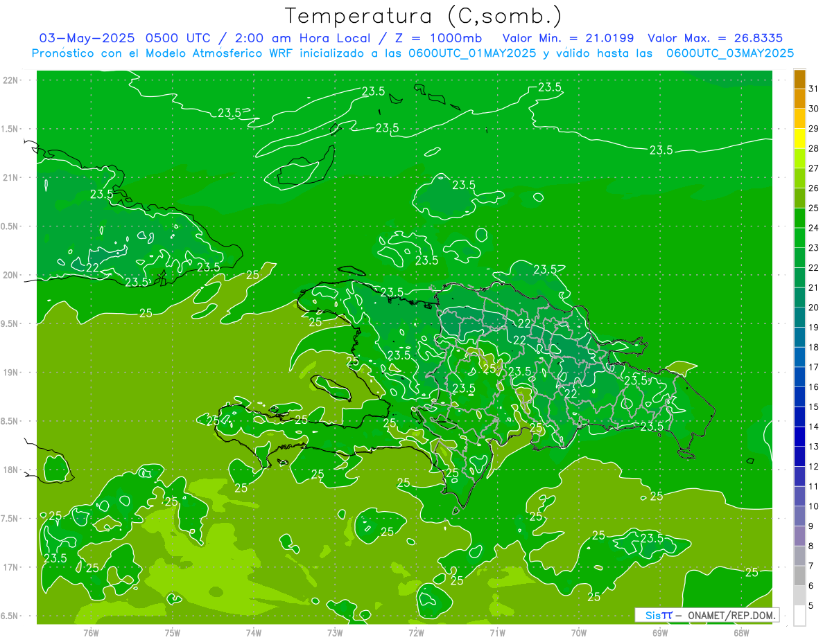Click the 20N latitude axis label

[12, 275]
